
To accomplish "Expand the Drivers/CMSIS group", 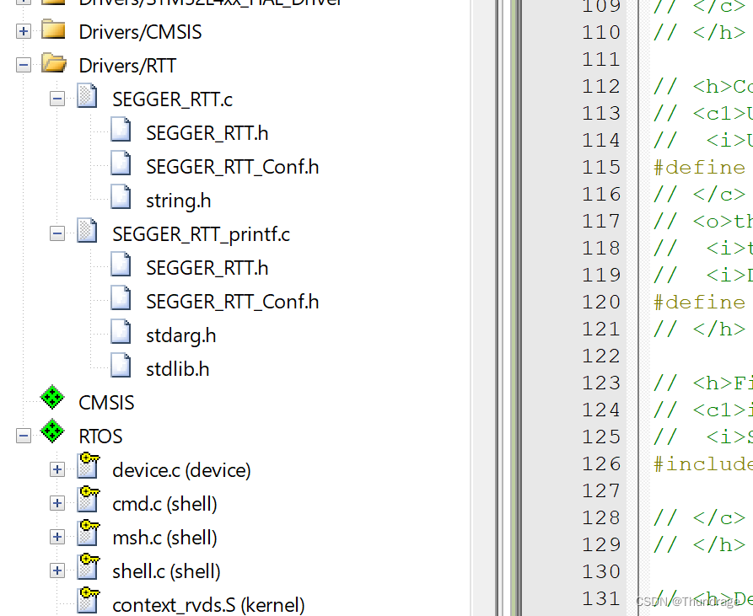I will pyautogui.click(x=23, y=31).
